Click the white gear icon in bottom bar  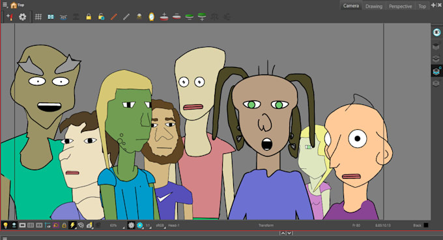tap(131, 225)
